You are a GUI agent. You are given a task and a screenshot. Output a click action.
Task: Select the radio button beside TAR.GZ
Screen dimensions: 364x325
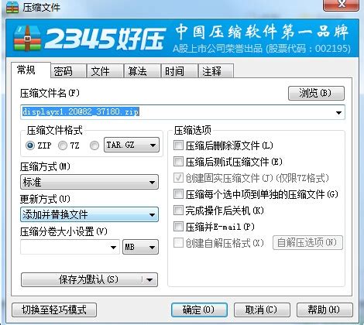[x=94, y=145]
